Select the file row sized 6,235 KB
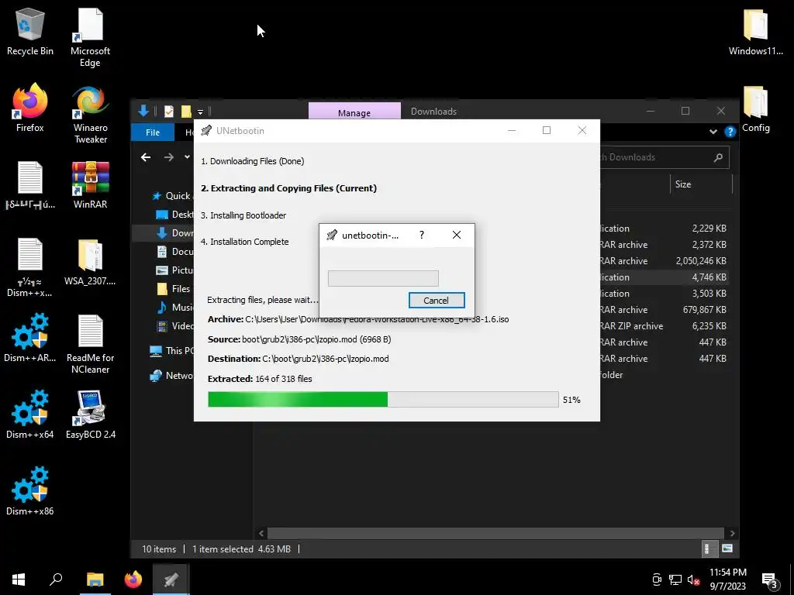The width and height of the screenshot is (794, 595). pyautogui.click(x=665, y=326)
